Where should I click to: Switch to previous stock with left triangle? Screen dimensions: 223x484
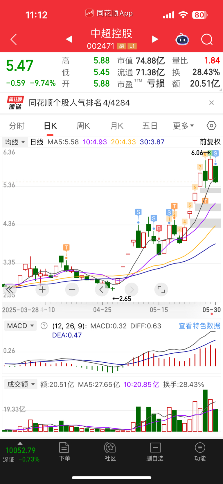[69, 39]
